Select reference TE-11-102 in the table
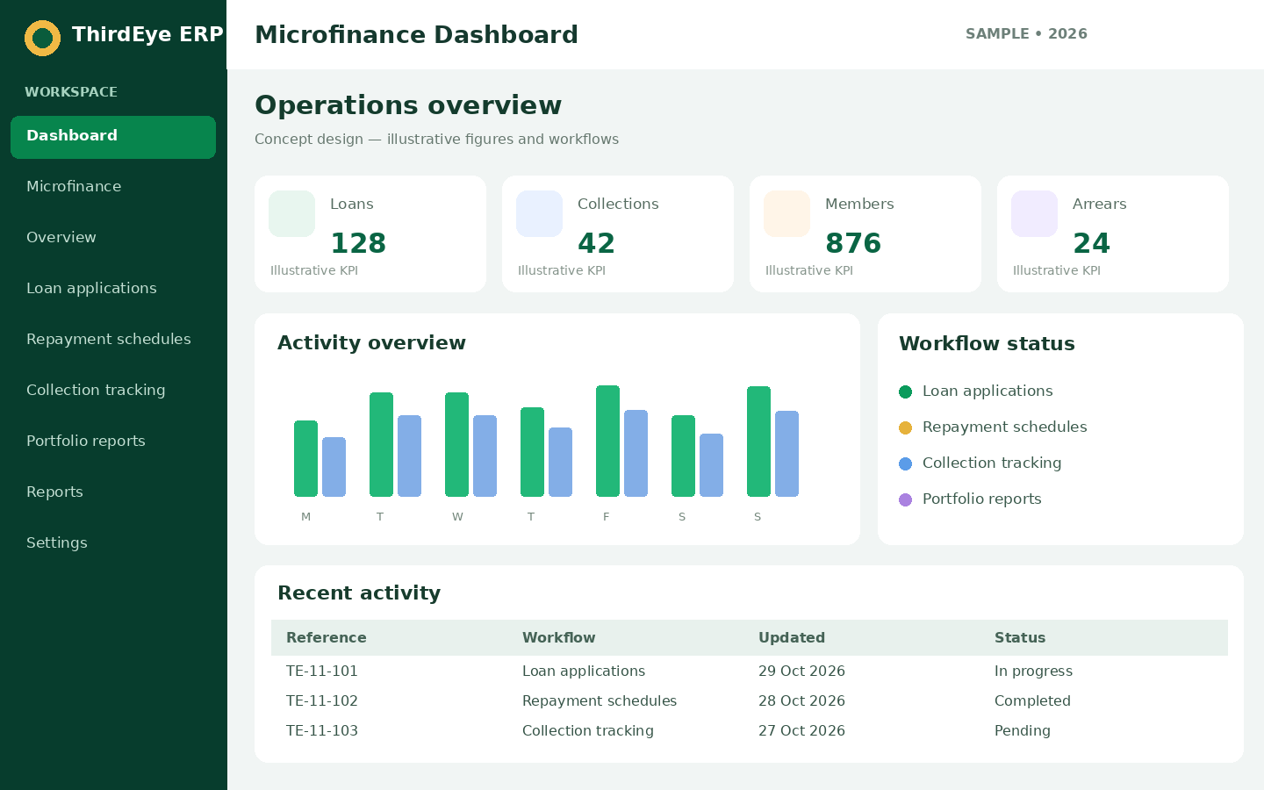Viewport: 1264px width, 790px height. 322,700
